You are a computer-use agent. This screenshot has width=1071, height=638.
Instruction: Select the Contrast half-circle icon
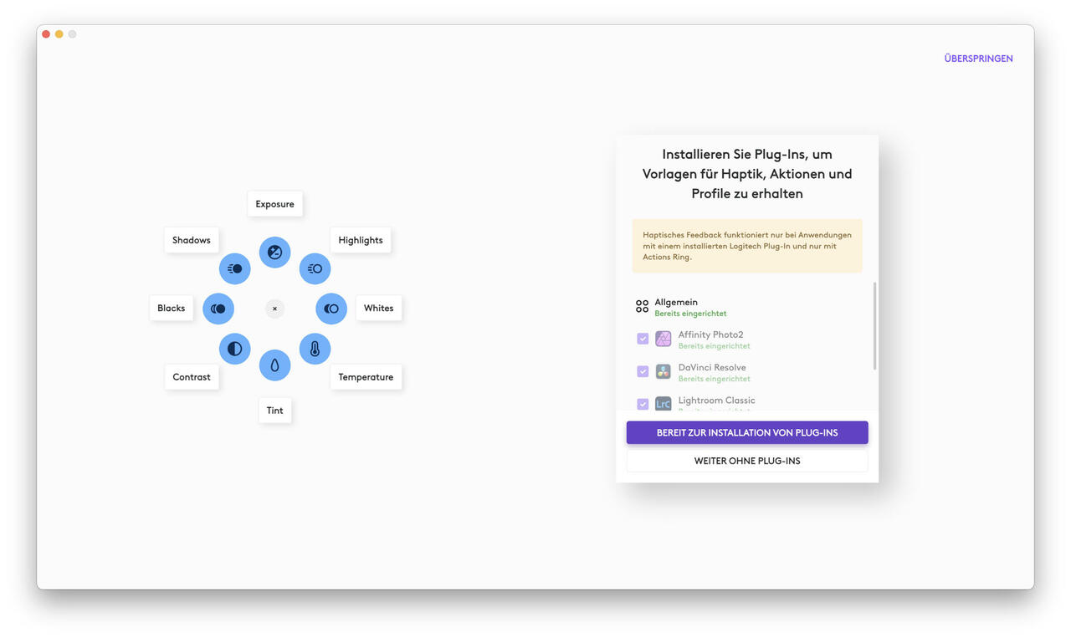pyautogui.click(x=234, y=349)
